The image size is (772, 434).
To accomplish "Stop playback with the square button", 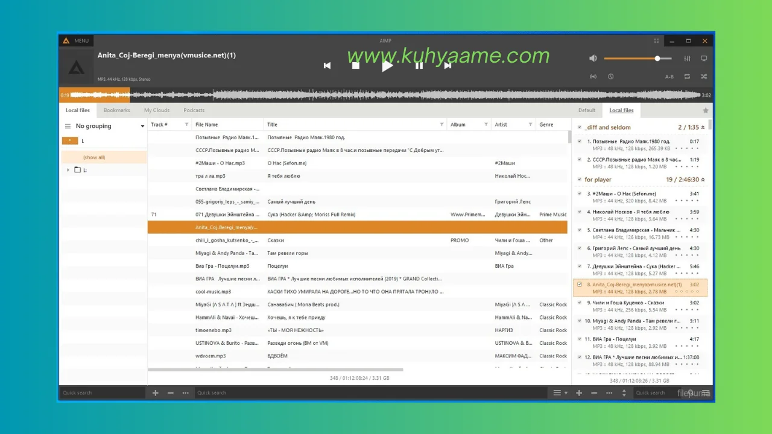I will click(356, 66).
